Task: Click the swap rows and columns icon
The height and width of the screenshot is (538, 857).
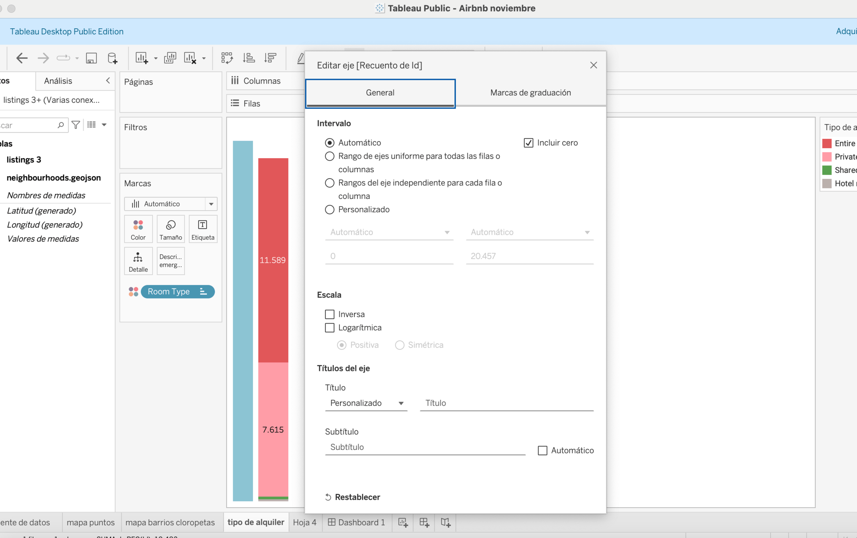Action: tap(227, 58)
